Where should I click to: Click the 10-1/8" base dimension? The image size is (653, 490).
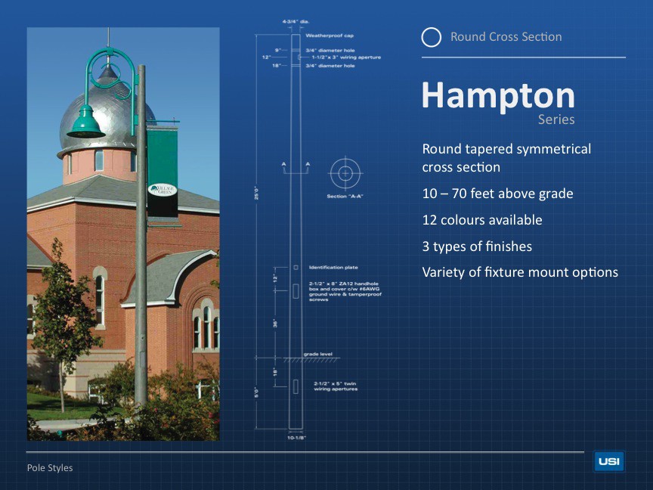(x=296, y=438)
